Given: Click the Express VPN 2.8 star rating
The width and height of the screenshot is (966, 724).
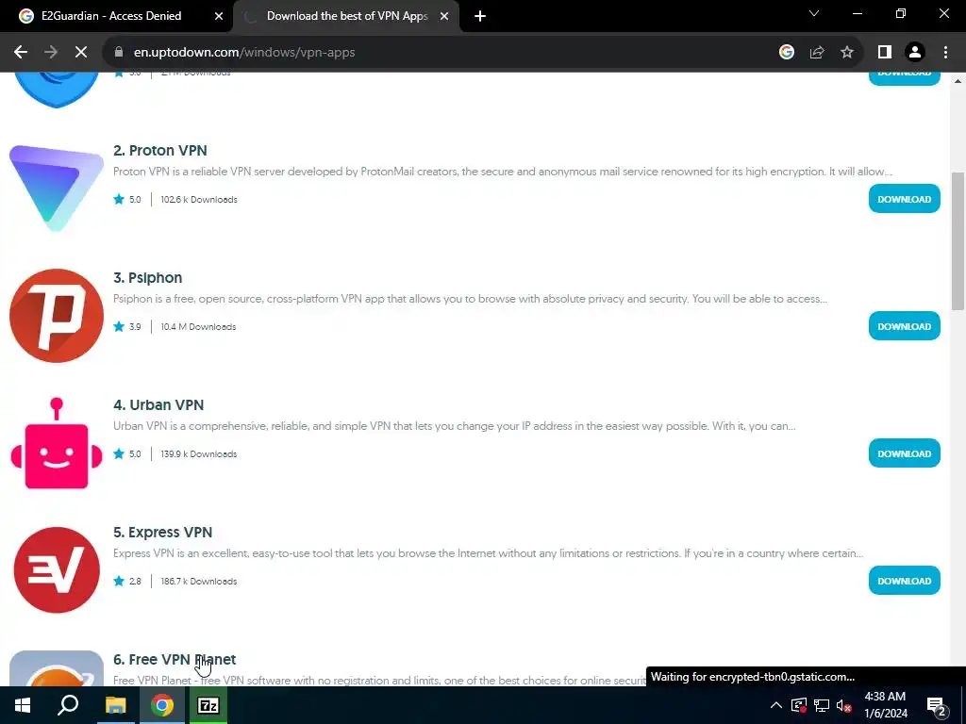Looking at the screenshot, I should pos(127,581).
